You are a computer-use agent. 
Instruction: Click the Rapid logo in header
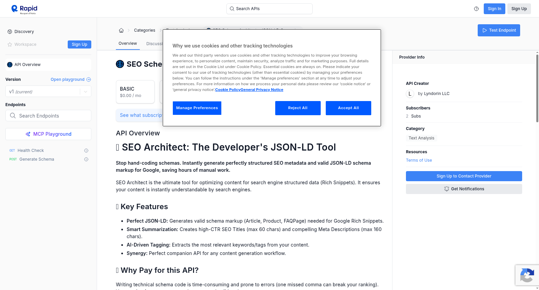pos(24,9)
